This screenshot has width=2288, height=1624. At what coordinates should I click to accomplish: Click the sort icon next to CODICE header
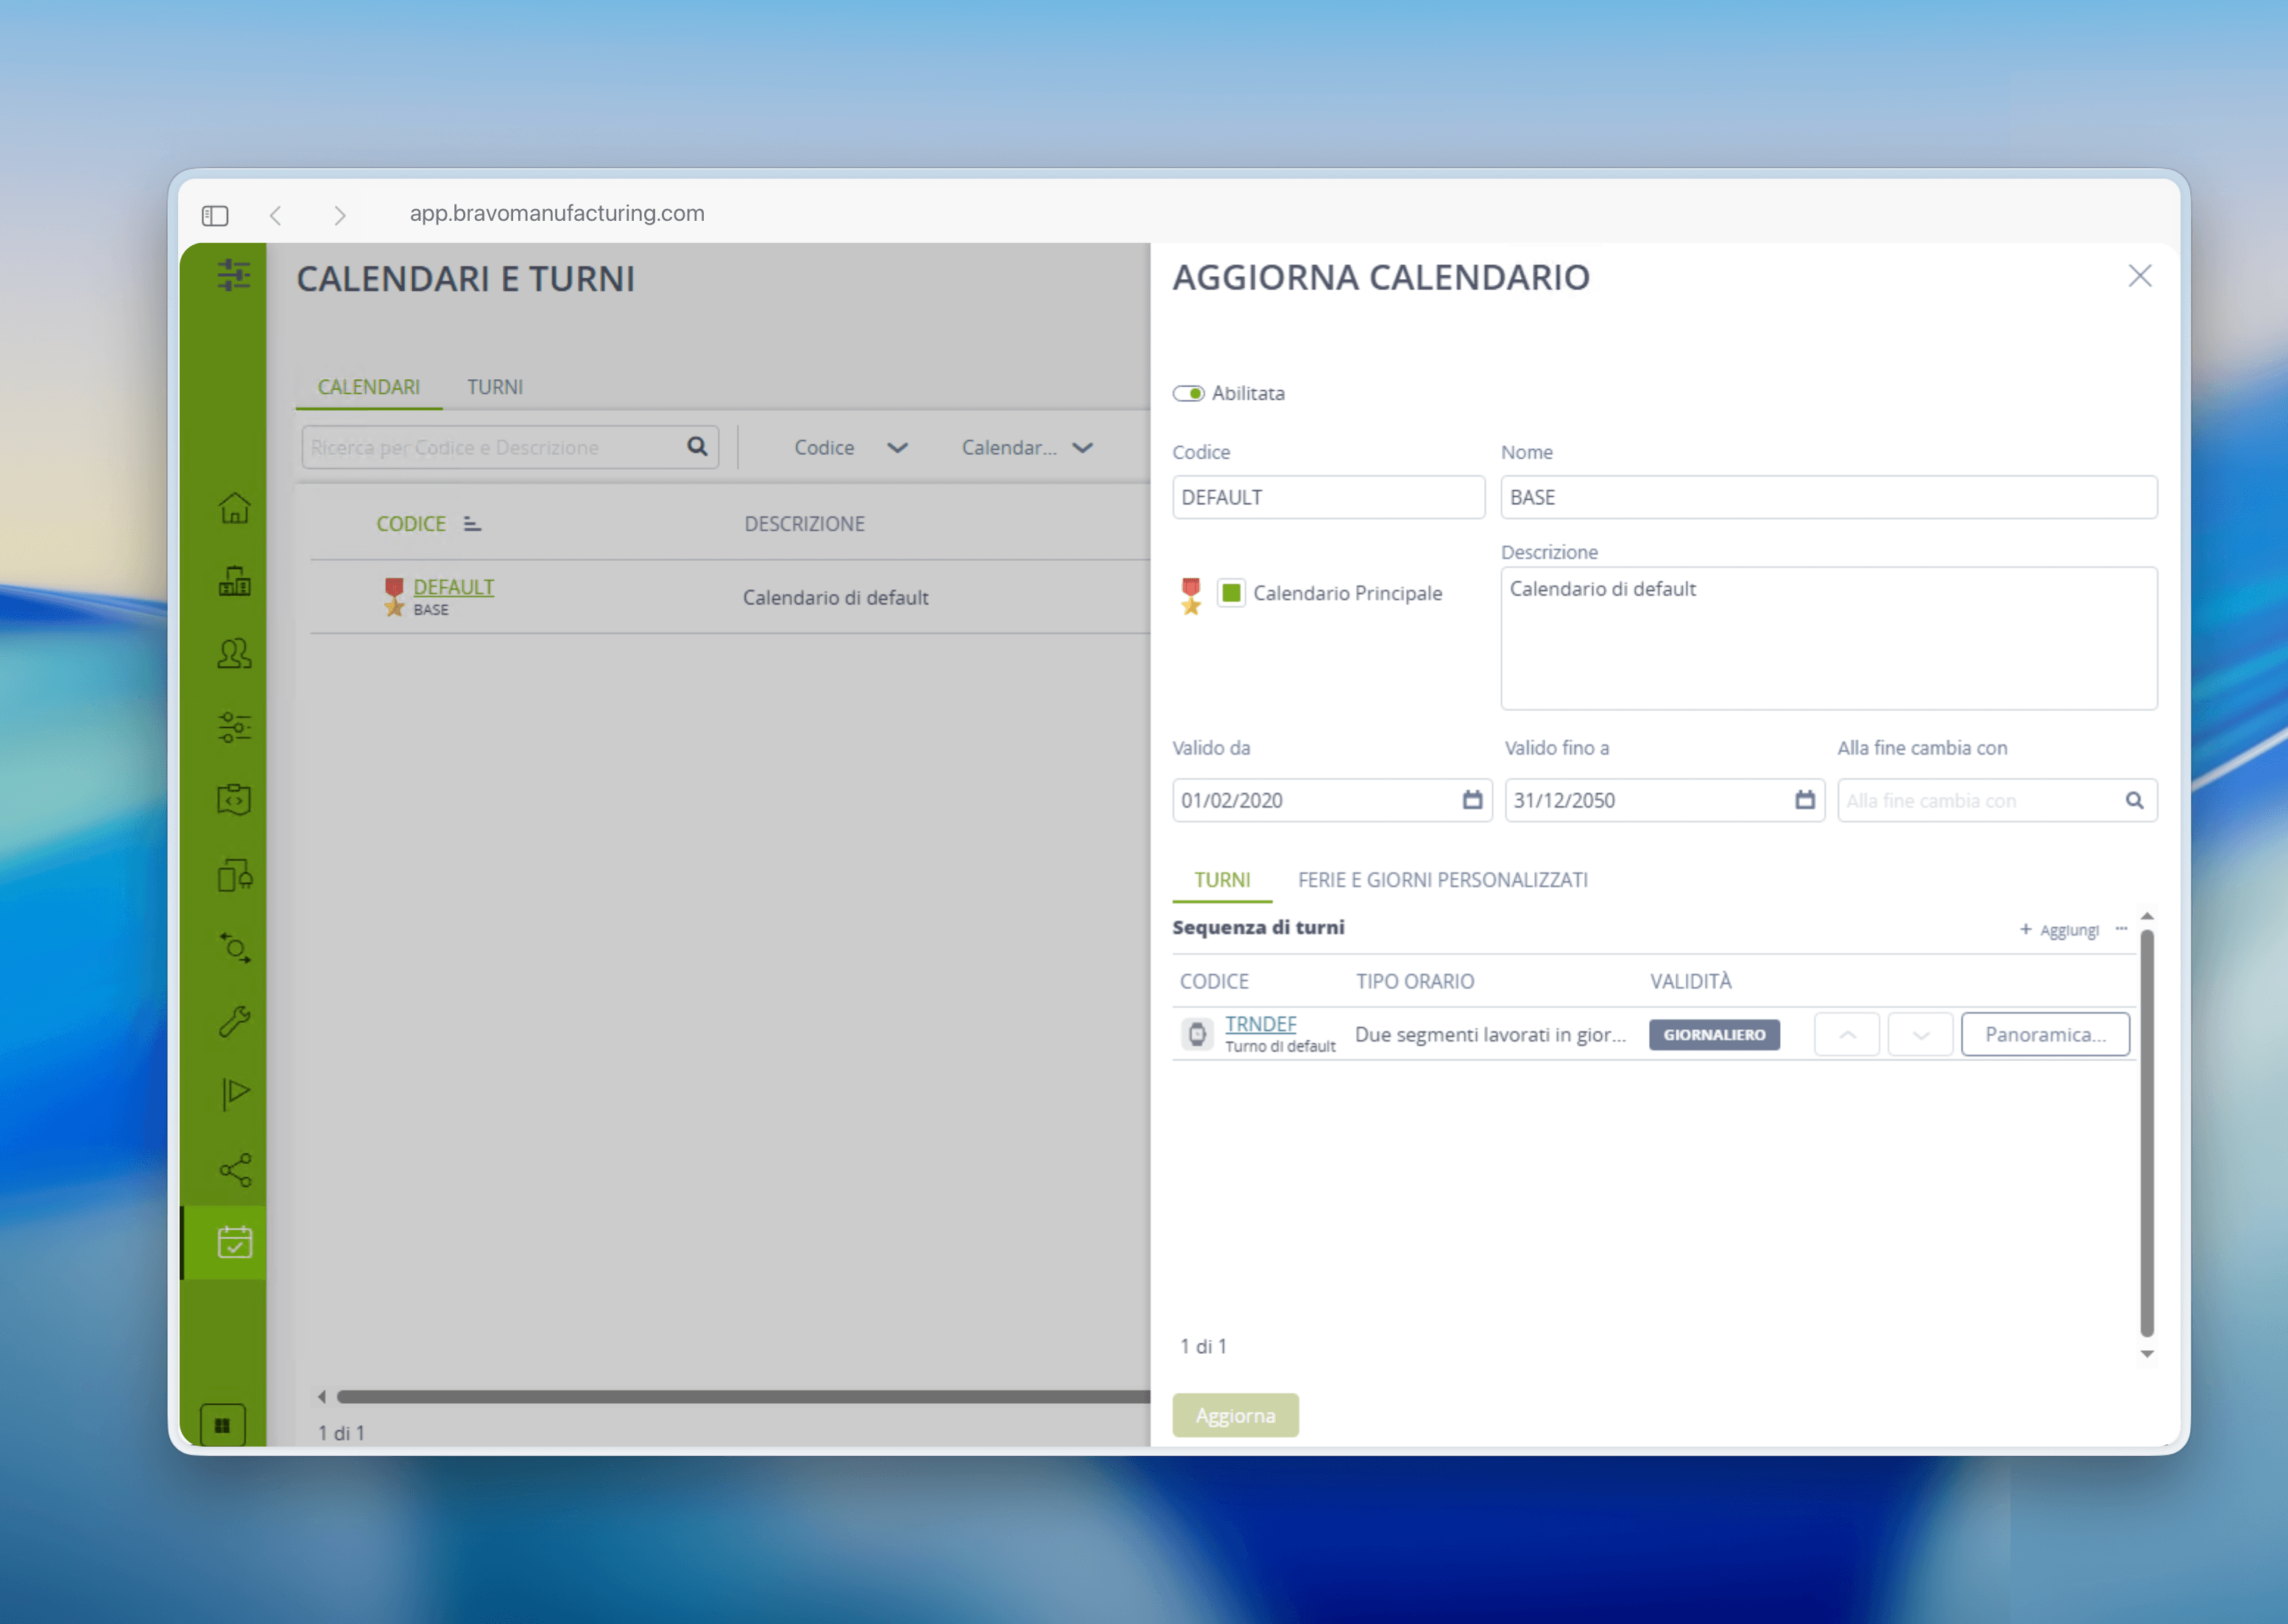(472, 524)
